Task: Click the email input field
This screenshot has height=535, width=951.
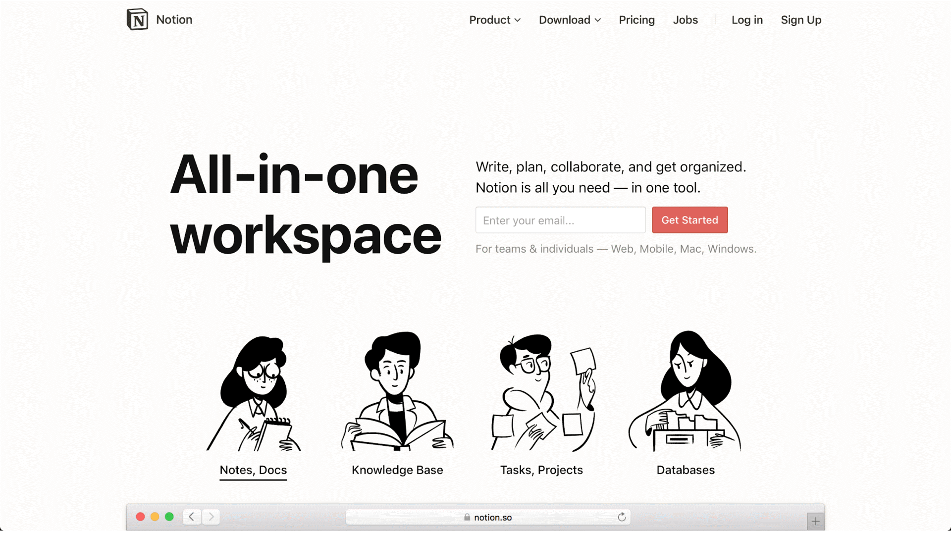Action: pyautogui.click(x=560, y=220)
